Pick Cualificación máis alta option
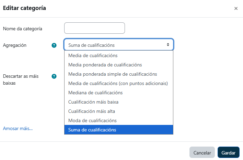The width and height of the screenshot is (243, 160). tap(92, 111)
